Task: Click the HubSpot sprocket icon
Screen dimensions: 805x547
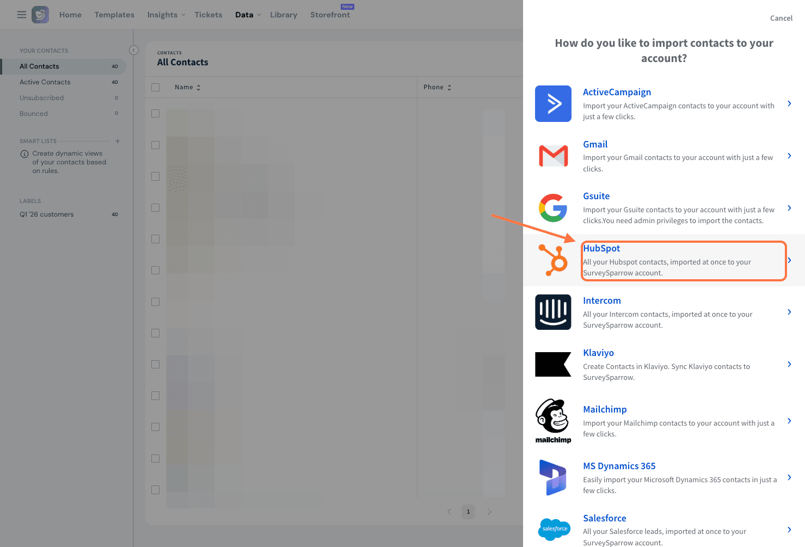Action: pos(553,260)
